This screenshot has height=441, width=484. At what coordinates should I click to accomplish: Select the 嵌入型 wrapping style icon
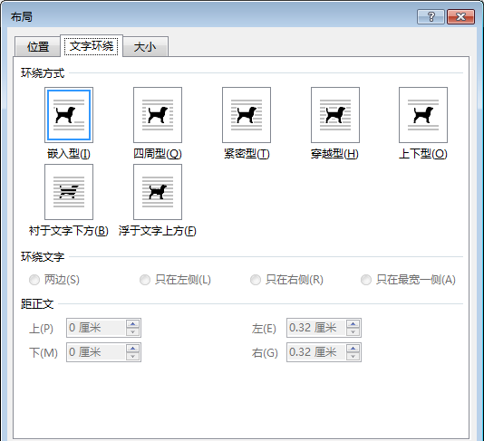[x=69, y=115]
